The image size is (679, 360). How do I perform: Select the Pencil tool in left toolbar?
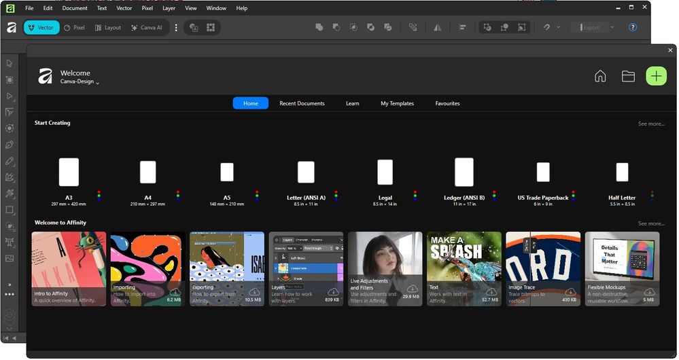pos(10,161)
